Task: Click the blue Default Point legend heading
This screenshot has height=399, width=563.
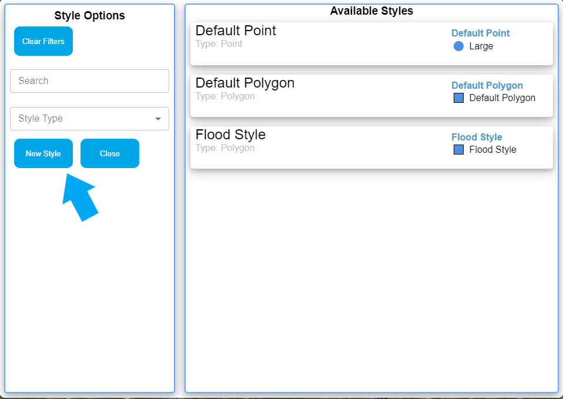Action: pyautogui.click(x=480, y=33)
